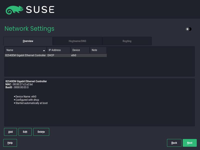Click the sort arrow on the Name column
Image resolution: width=200 pixels, height=150 pixels.
click(x=44, y=50)
